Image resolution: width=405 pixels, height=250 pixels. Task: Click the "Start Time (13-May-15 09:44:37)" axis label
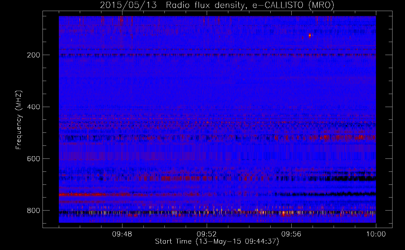(217, 241)
